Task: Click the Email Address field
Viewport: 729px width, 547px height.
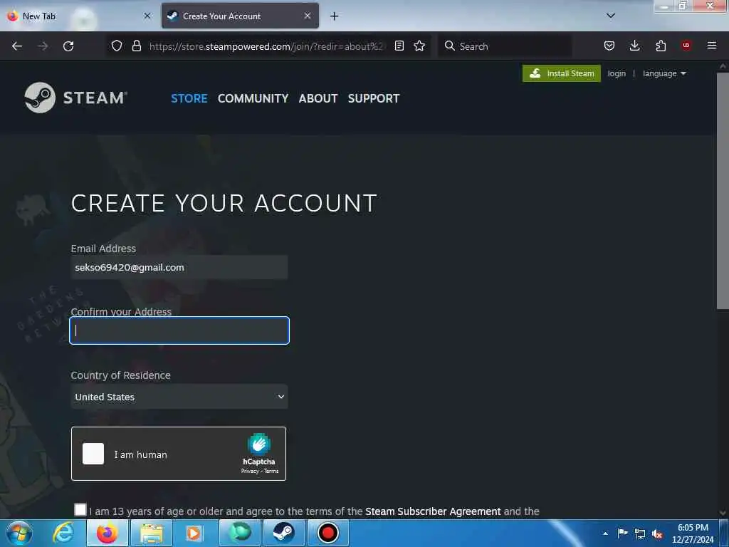Action: (179, 268)
